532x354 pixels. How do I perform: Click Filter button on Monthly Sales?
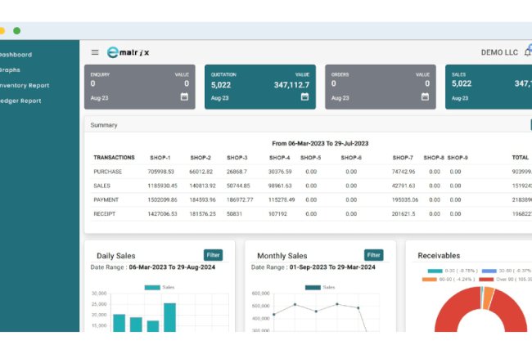tap(373, 255)
